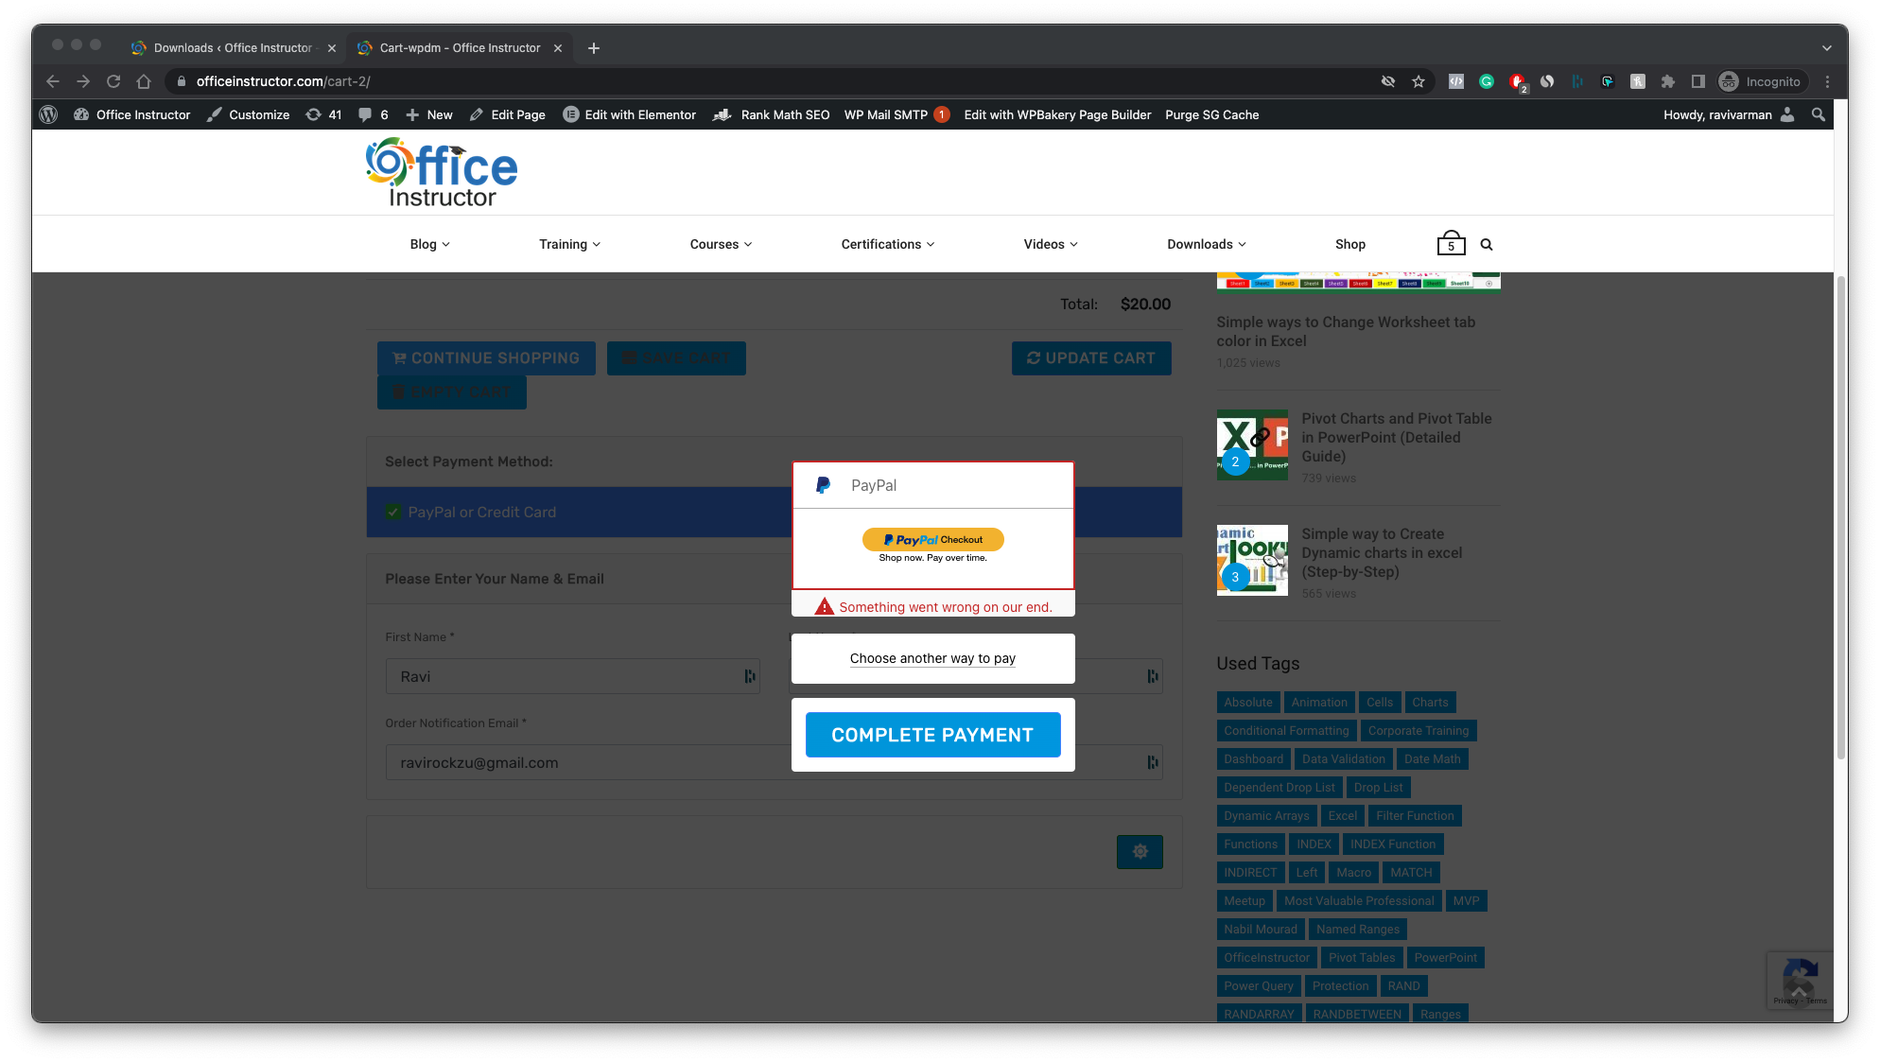Click the UPDATE CART button
The height and width of the screenshot is (1062, 1880).
(1091, 358)
